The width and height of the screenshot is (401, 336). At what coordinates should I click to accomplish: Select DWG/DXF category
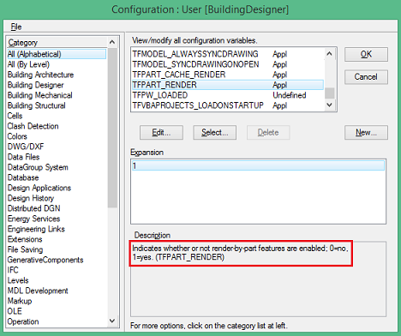click(x=57, y=147)
